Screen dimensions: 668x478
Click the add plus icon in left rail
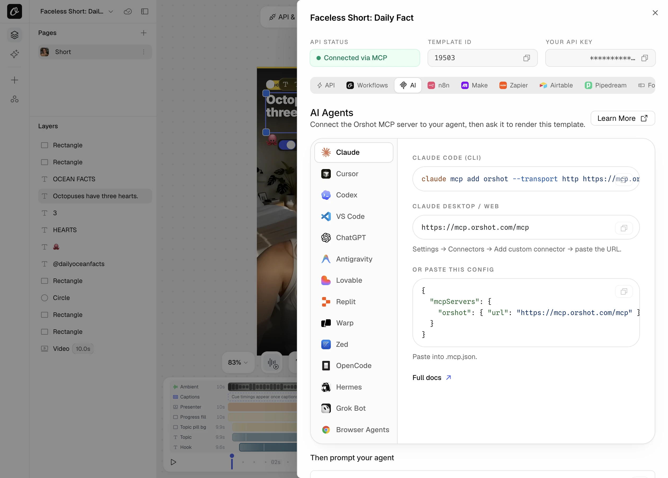(14, 80)
